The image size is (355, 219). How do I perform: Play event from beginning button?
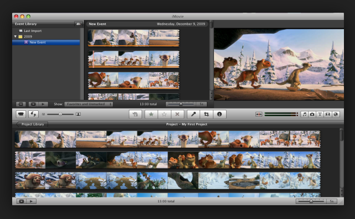[x=43, y=104]
